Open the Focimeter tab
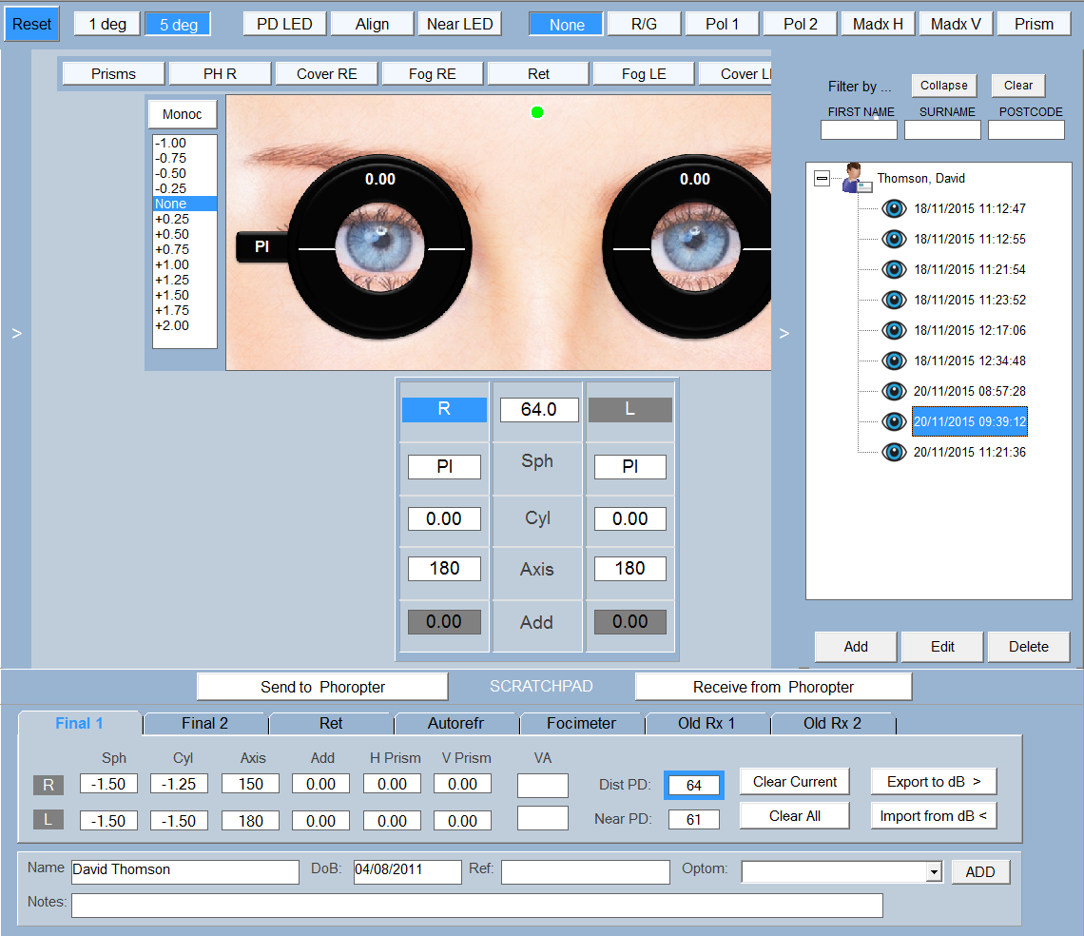The height and width of the screenshot is (936, 1084). coord(581,724)
